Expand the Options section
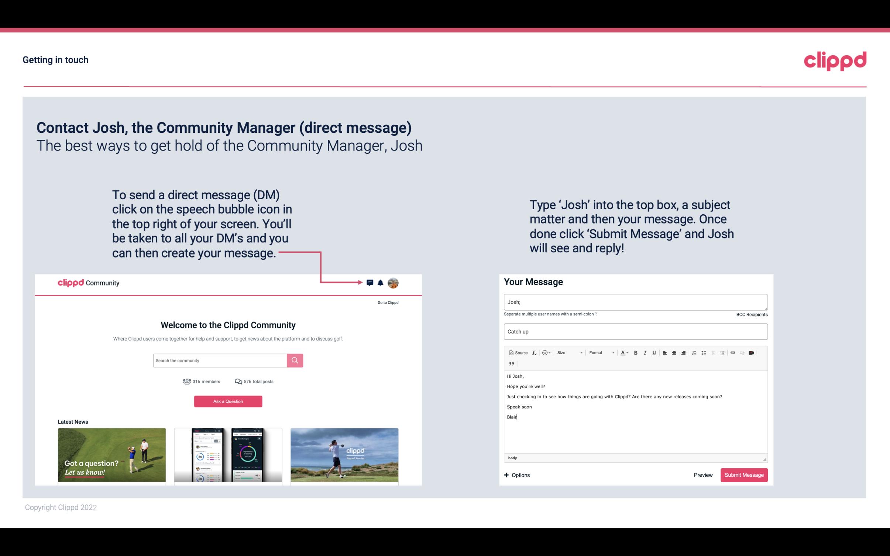This screenshot has height=556, width=890. tap(516, 475)
